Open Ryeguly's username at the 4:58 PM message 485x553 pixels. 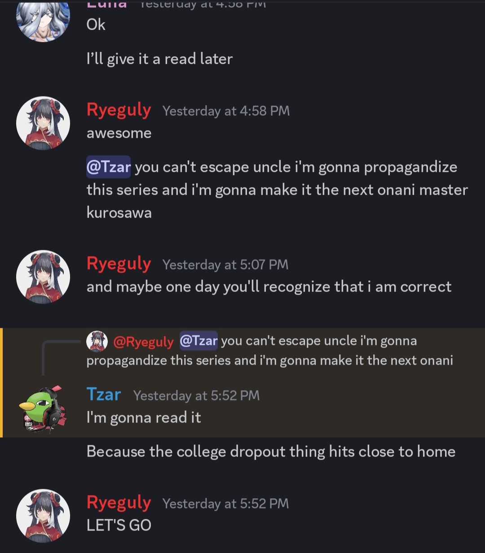click(119, 110)
